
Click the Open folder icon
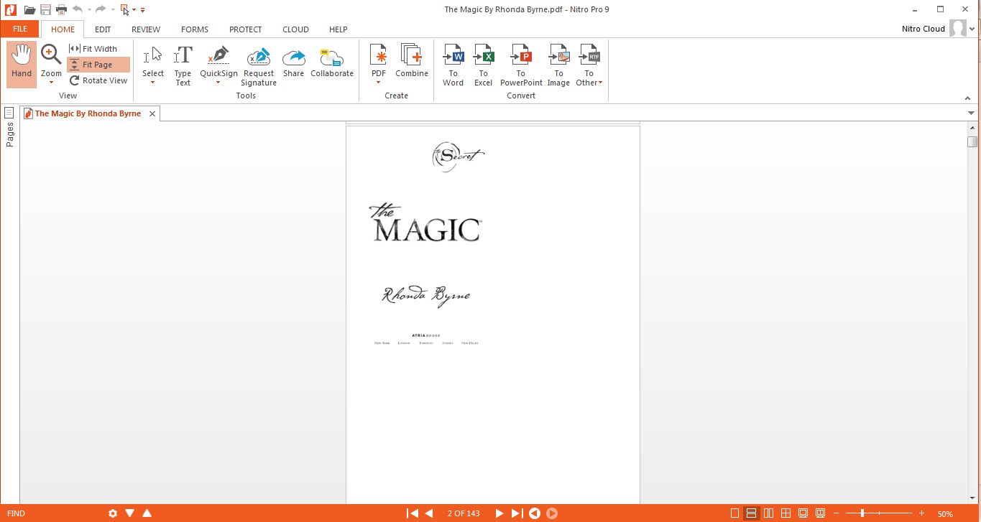(x=29, y=9)
